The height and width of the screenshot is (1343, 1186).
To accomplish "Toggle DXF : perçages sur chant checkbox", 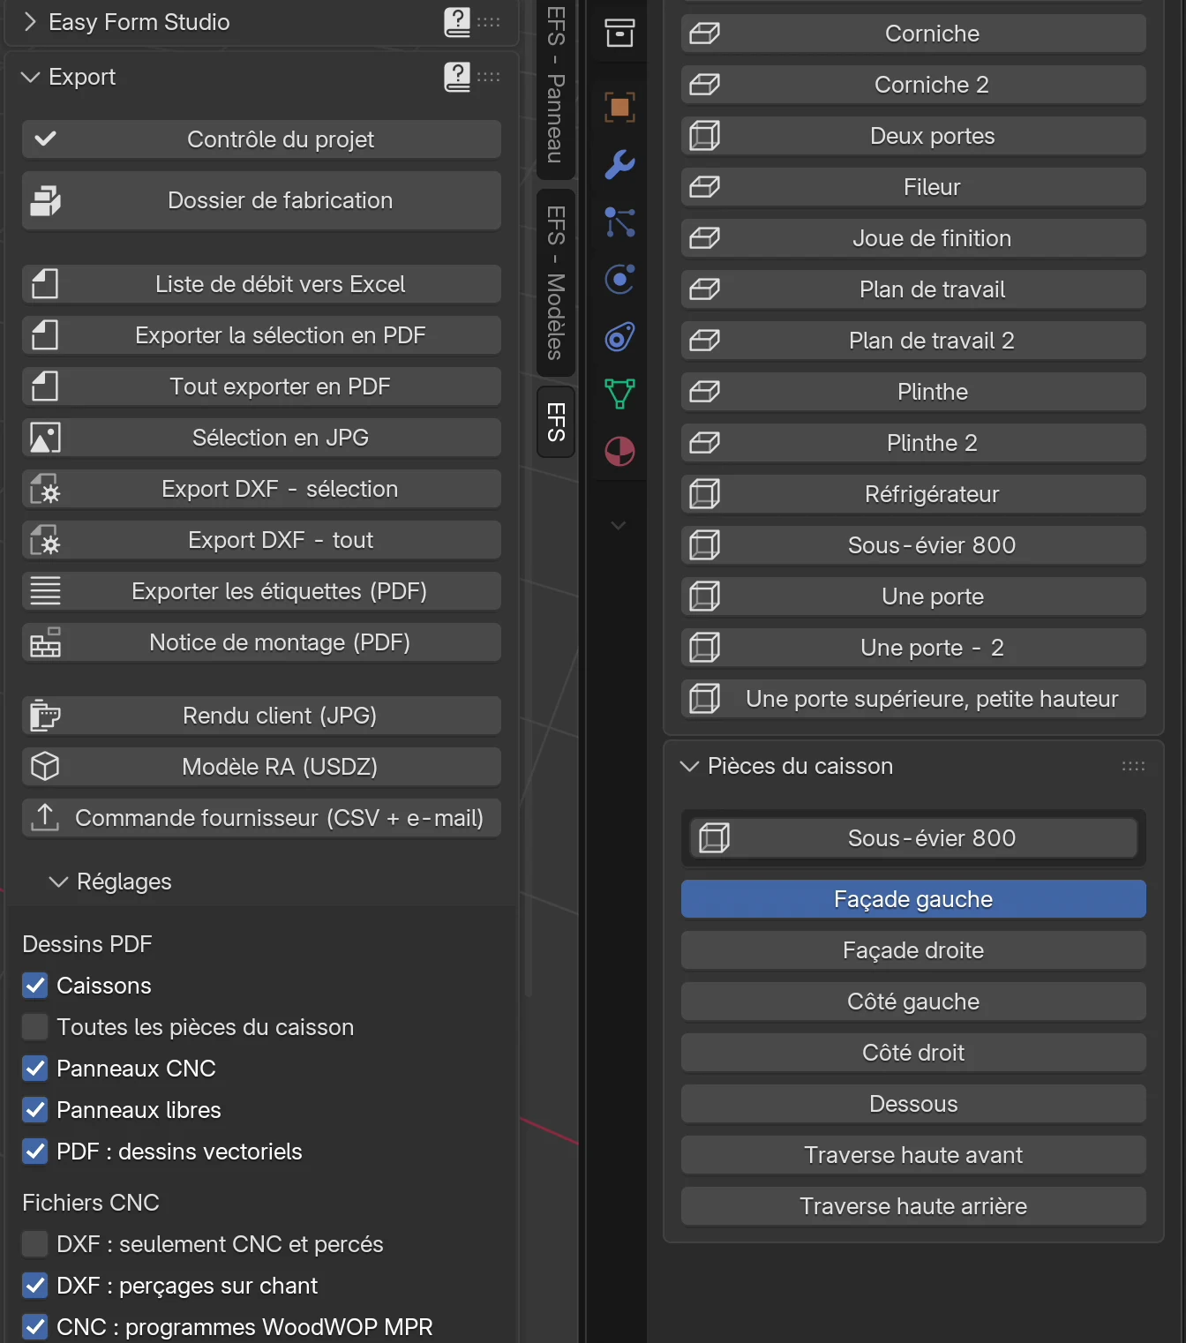I will (x=35, y=1286).
